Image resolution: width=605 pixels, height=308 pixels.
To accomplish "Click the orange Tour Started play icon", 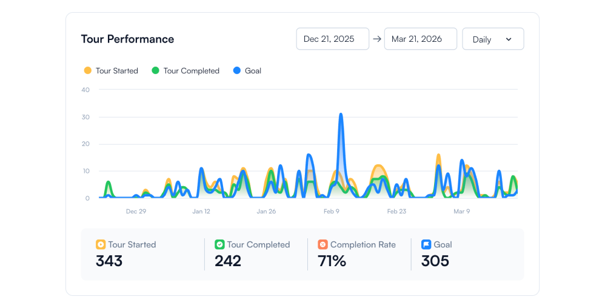I will (x=101, y=245).
